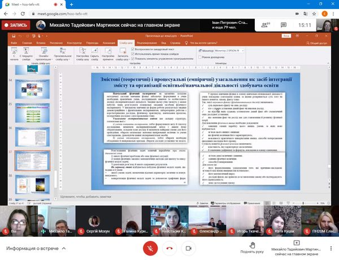Viewport: 339px width, 260px height.
Task: Open participants list icon
Action: click(262, 24)
